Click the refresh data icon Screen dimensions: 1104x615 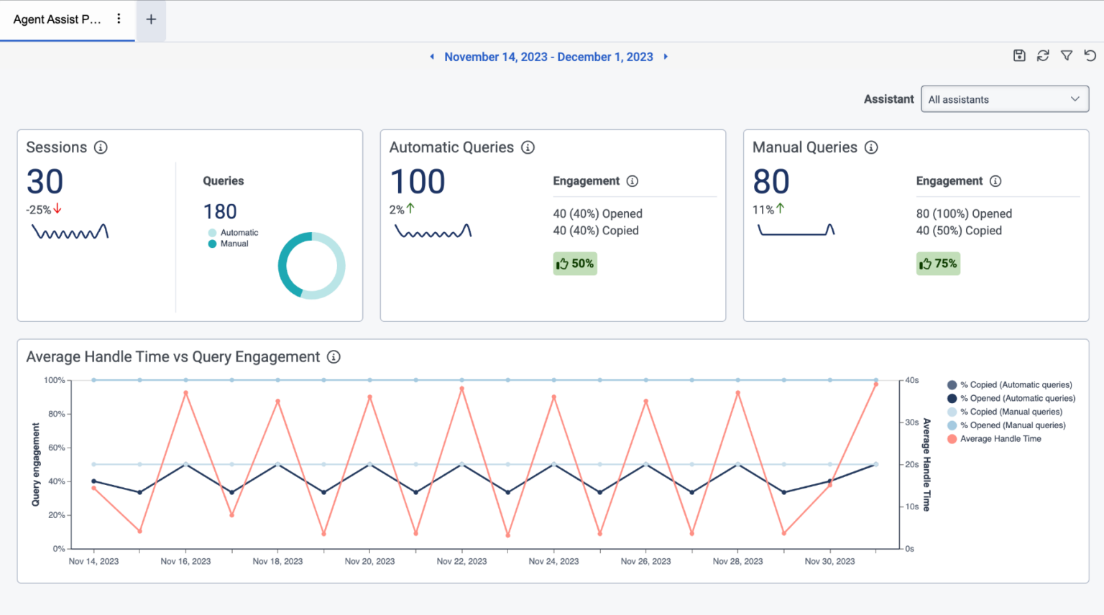pyautogui.click(x=1043, y=55)
